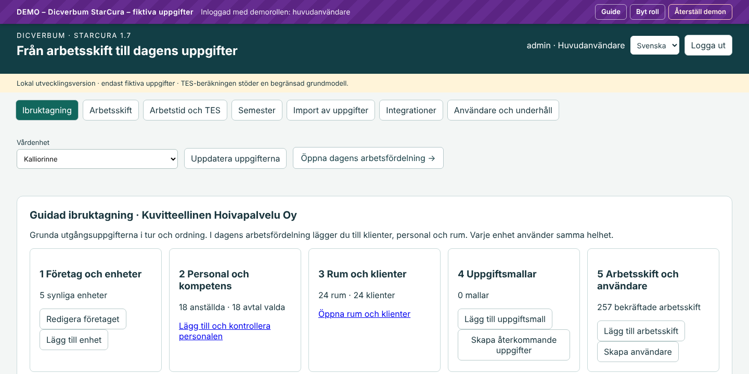Click the Guidad ibruktagning heading
Viewport: 749px width, 374px height.
[x=163, y=215]
